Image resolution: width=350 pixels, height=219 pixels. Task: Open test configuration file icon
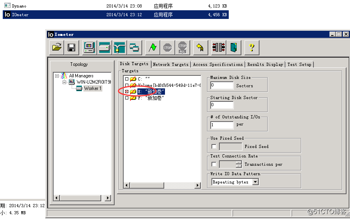click(x=57, y=47)
